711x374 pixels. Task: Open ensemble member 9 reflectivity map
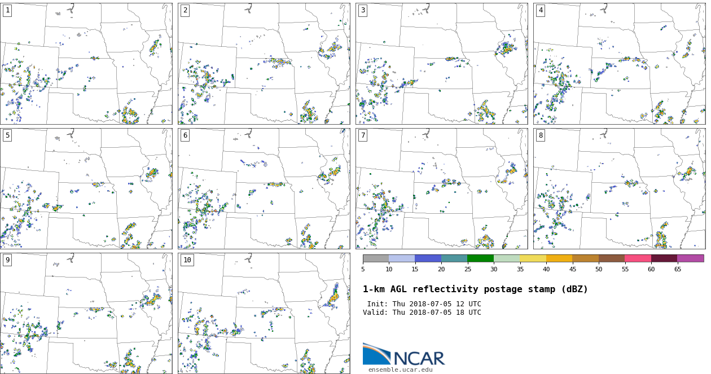tap(86, 313)
